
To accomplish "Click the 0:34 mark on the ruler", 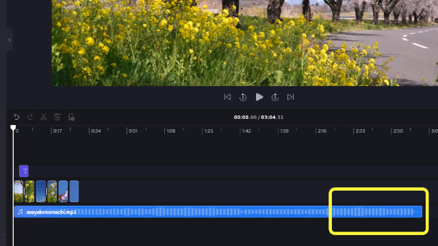I will 96,131.
